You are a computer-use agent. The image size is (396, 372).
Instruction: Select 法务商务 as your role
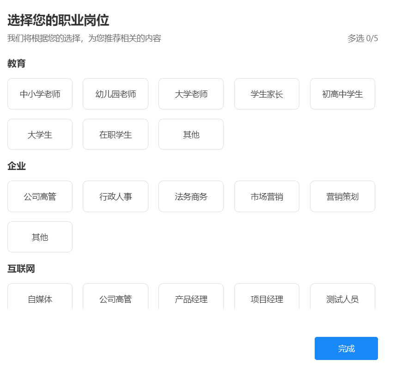(x=191, y=196)
